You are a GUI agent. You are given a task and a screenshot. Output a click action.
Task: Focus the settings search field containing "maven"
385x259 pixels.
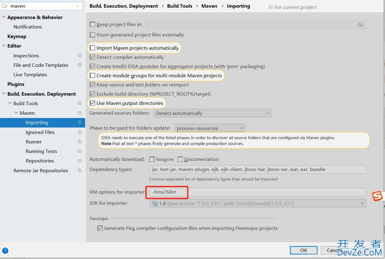[42, 6]
